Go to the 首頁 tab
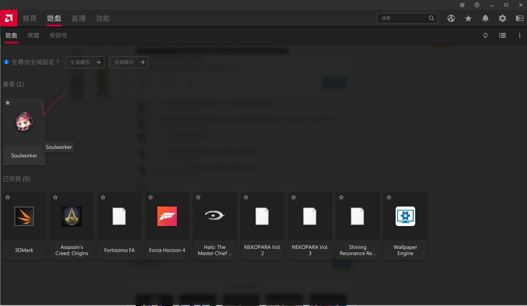Image resolution: width=527 pixels, height=306 pixels. click(x=30, y=18)
